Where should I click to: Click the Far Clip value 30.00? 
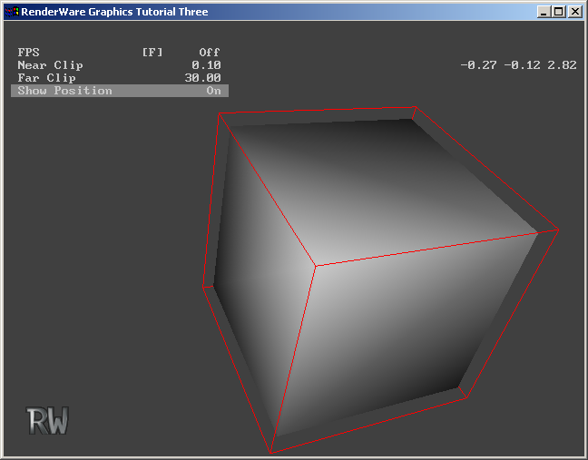point(202,78)
